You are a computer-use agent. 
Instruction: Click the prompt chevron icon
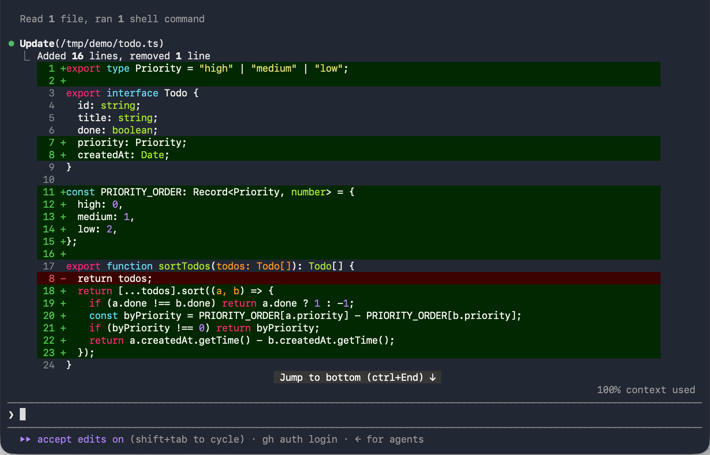click(11, 415)
